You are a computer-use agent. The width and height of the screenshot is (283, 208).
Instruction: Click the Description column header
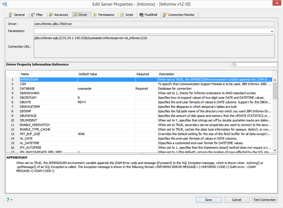[215, 74]
